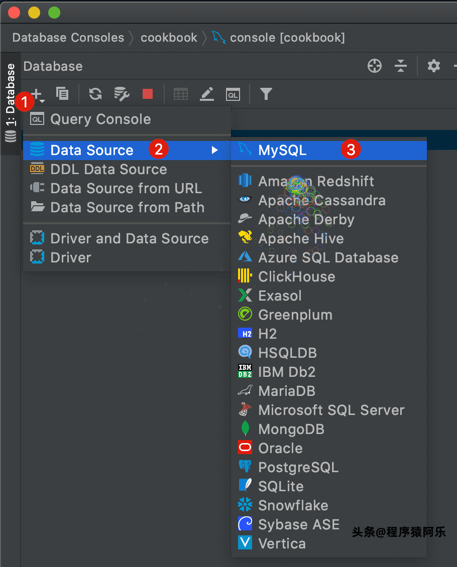Screen dimensions: 457x567
Task: Choose DDL Data Source menu item
Action: pos(127,169)
